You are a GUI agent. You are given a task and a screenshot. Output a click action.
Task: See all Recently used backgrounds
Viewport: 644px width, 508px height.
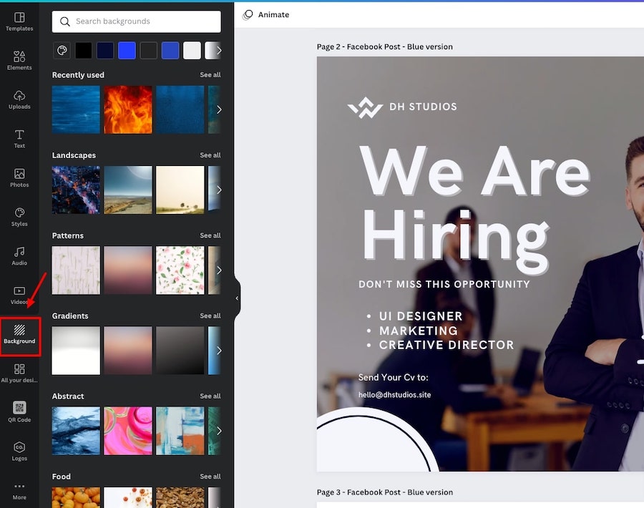(x=210, y=74)
